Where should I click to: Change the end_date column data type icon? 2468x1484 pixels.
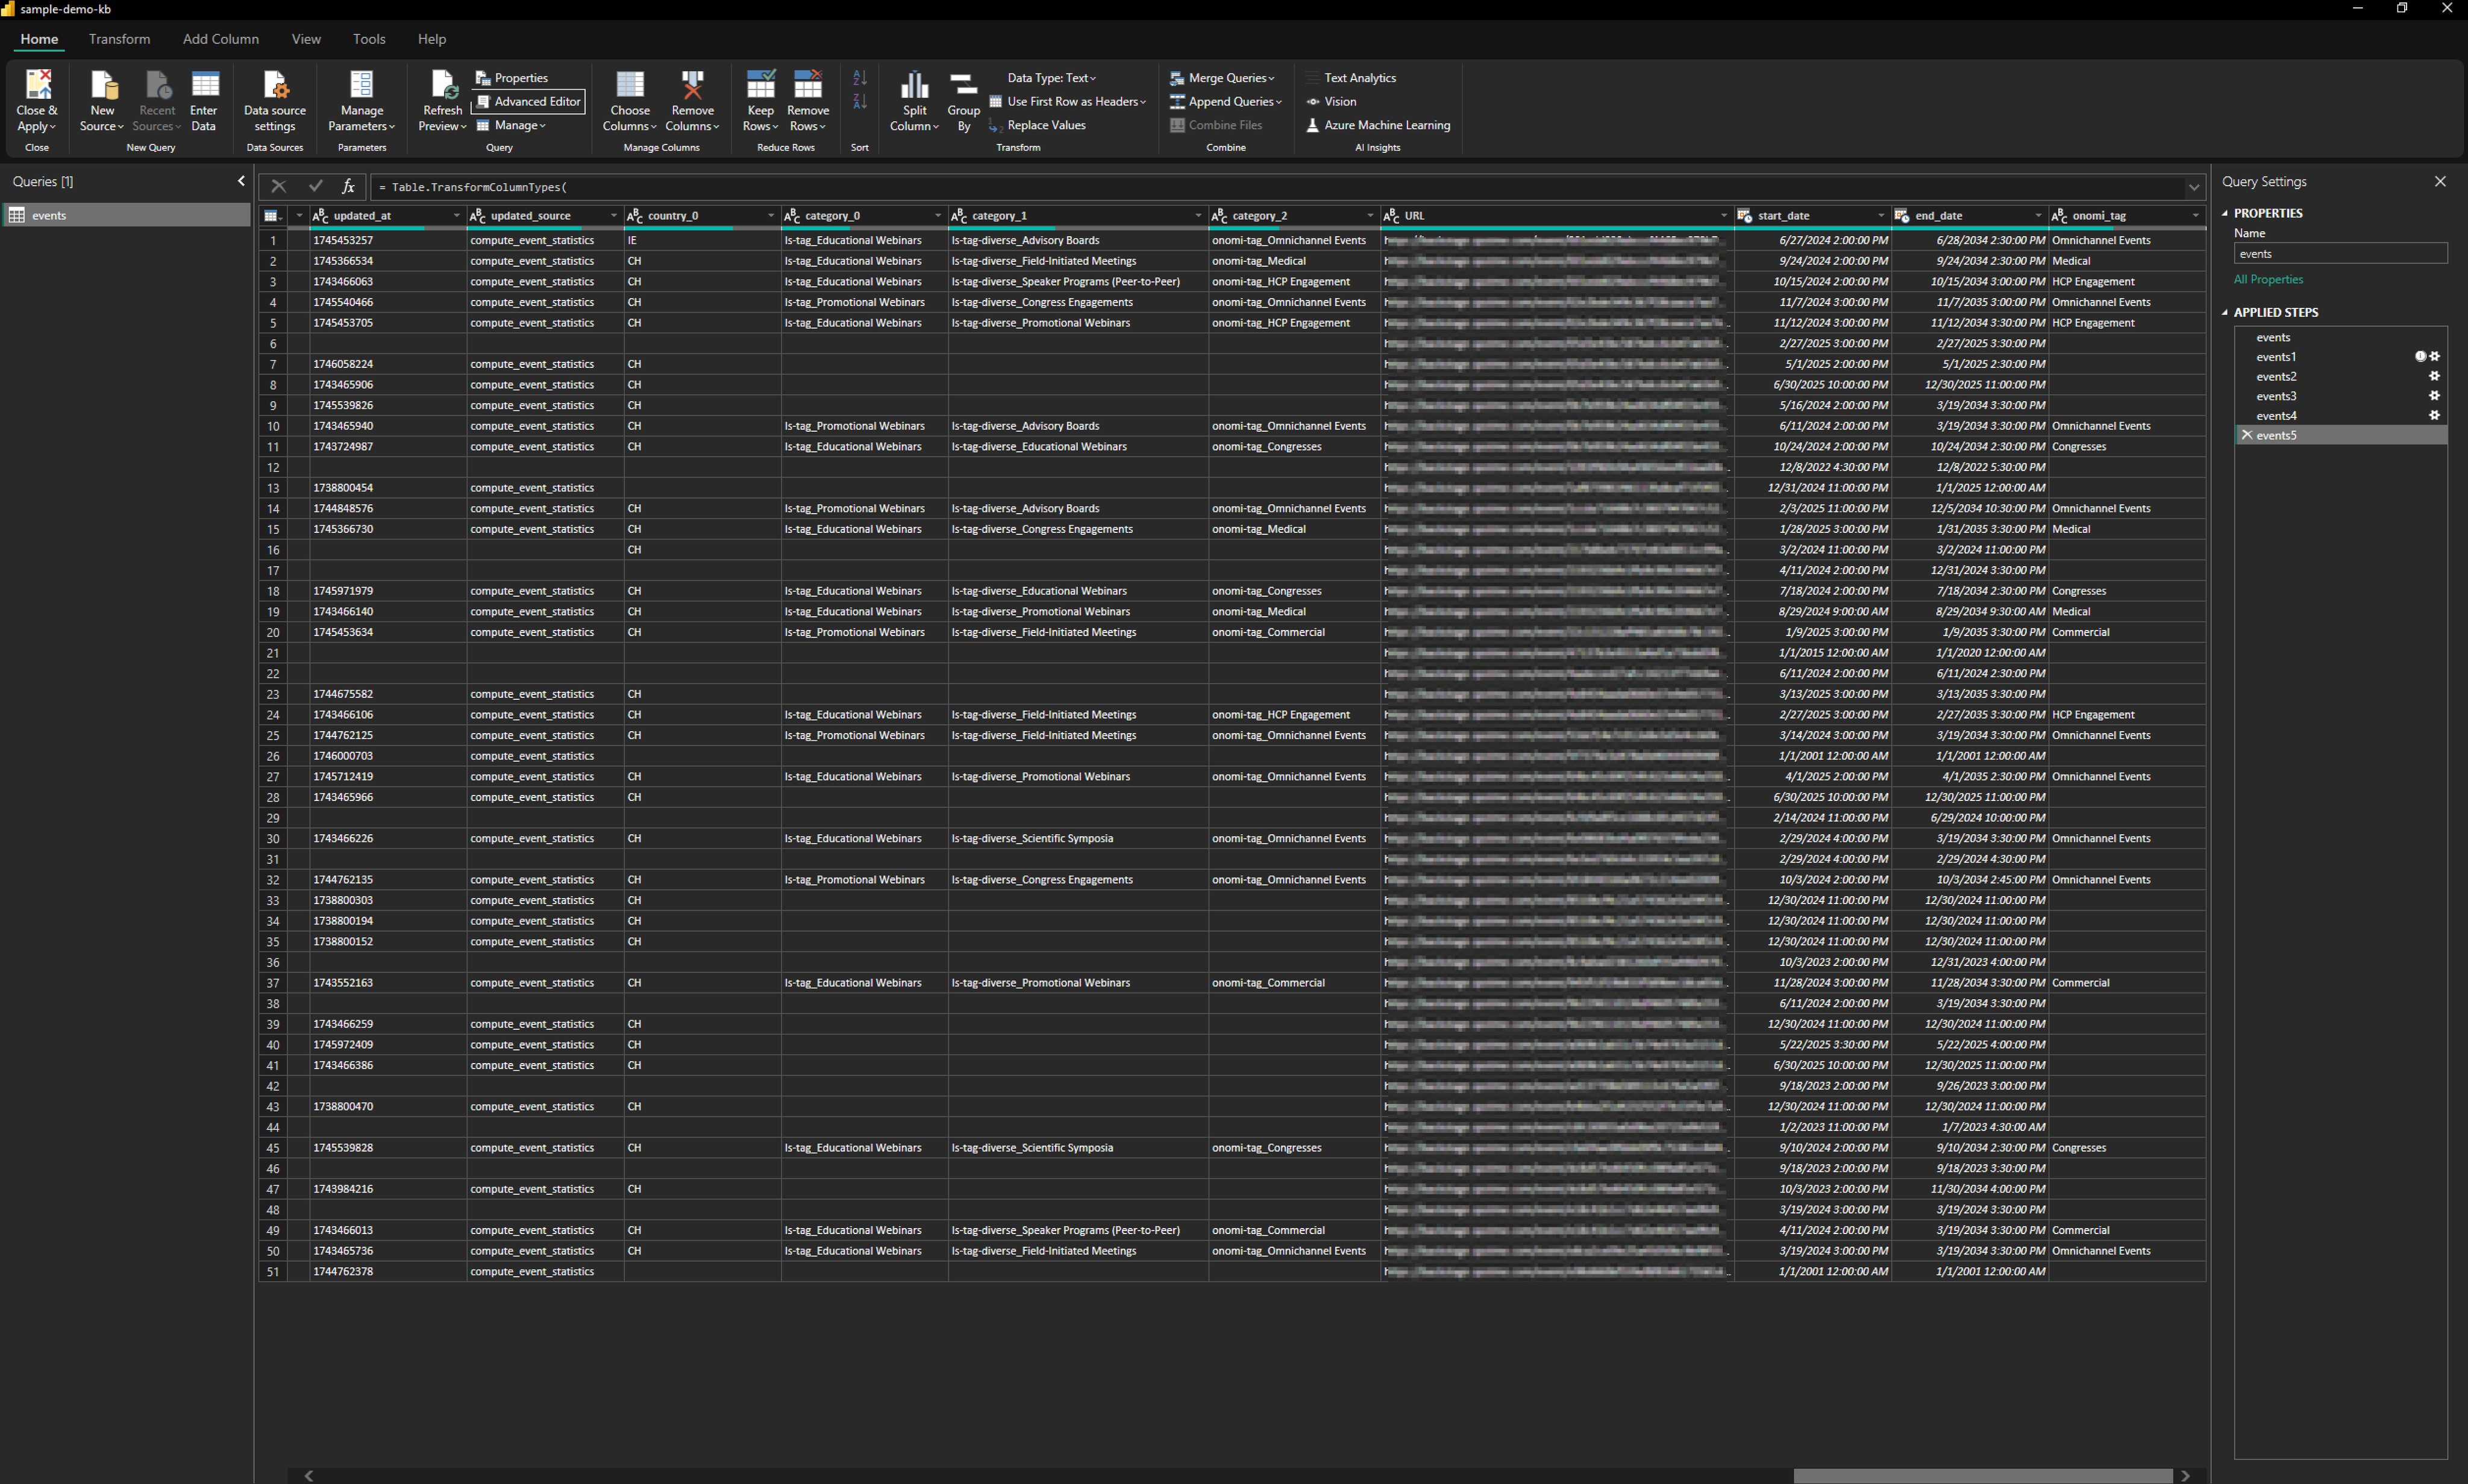point(1902,216)
